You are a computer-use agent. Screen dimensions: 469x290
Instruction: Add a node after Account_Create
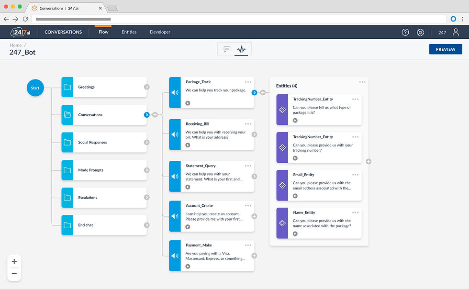[254, 216]
